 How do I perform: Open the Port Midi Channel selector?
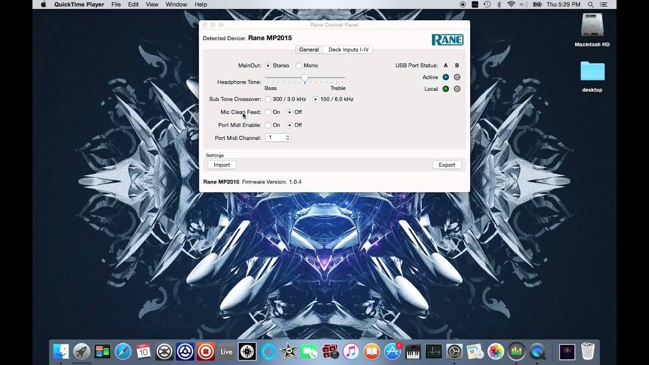pyautogui.click(x=278, y=138)
